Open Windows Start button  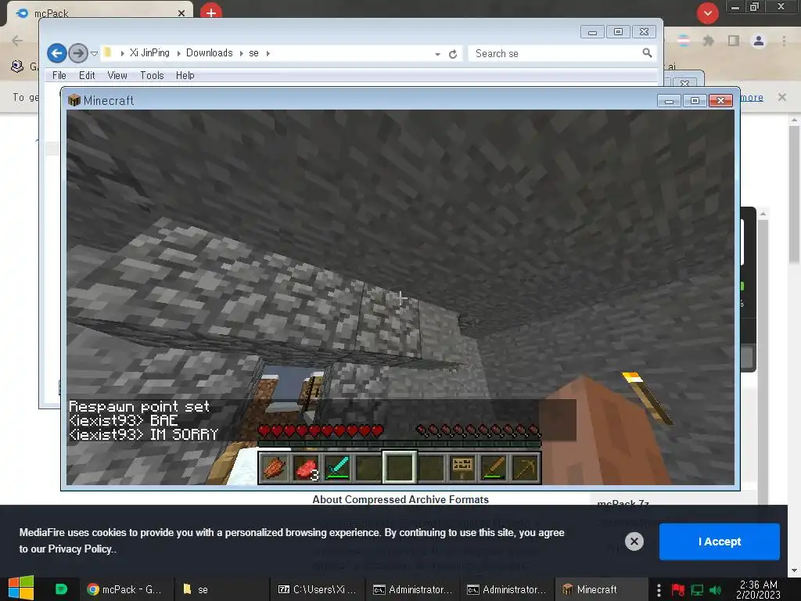coord(21,588)
